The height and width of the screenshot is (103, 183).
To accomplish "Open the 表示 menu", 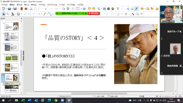I will 19,5.
